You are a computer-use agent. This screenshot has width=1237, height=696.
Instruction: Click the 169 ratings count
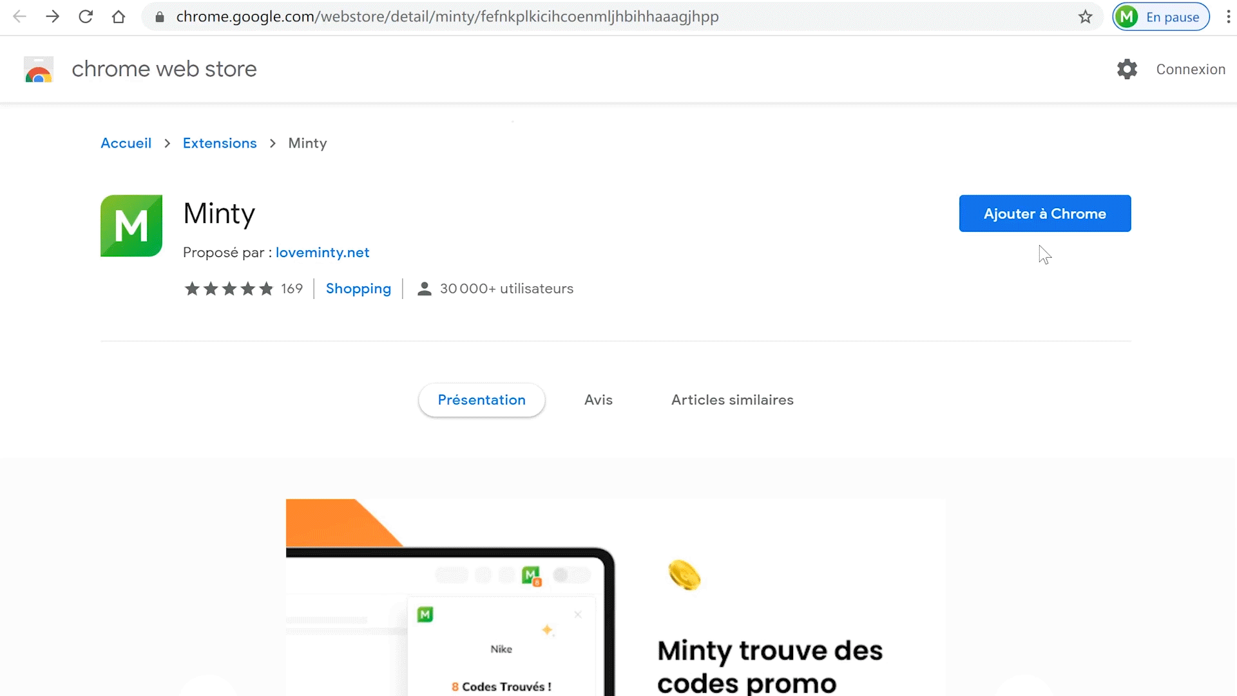click(x=292, y=289)
